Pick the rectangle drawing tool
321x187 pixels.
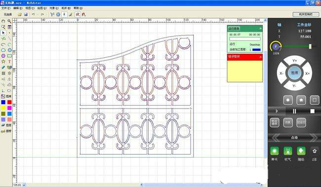9,56
